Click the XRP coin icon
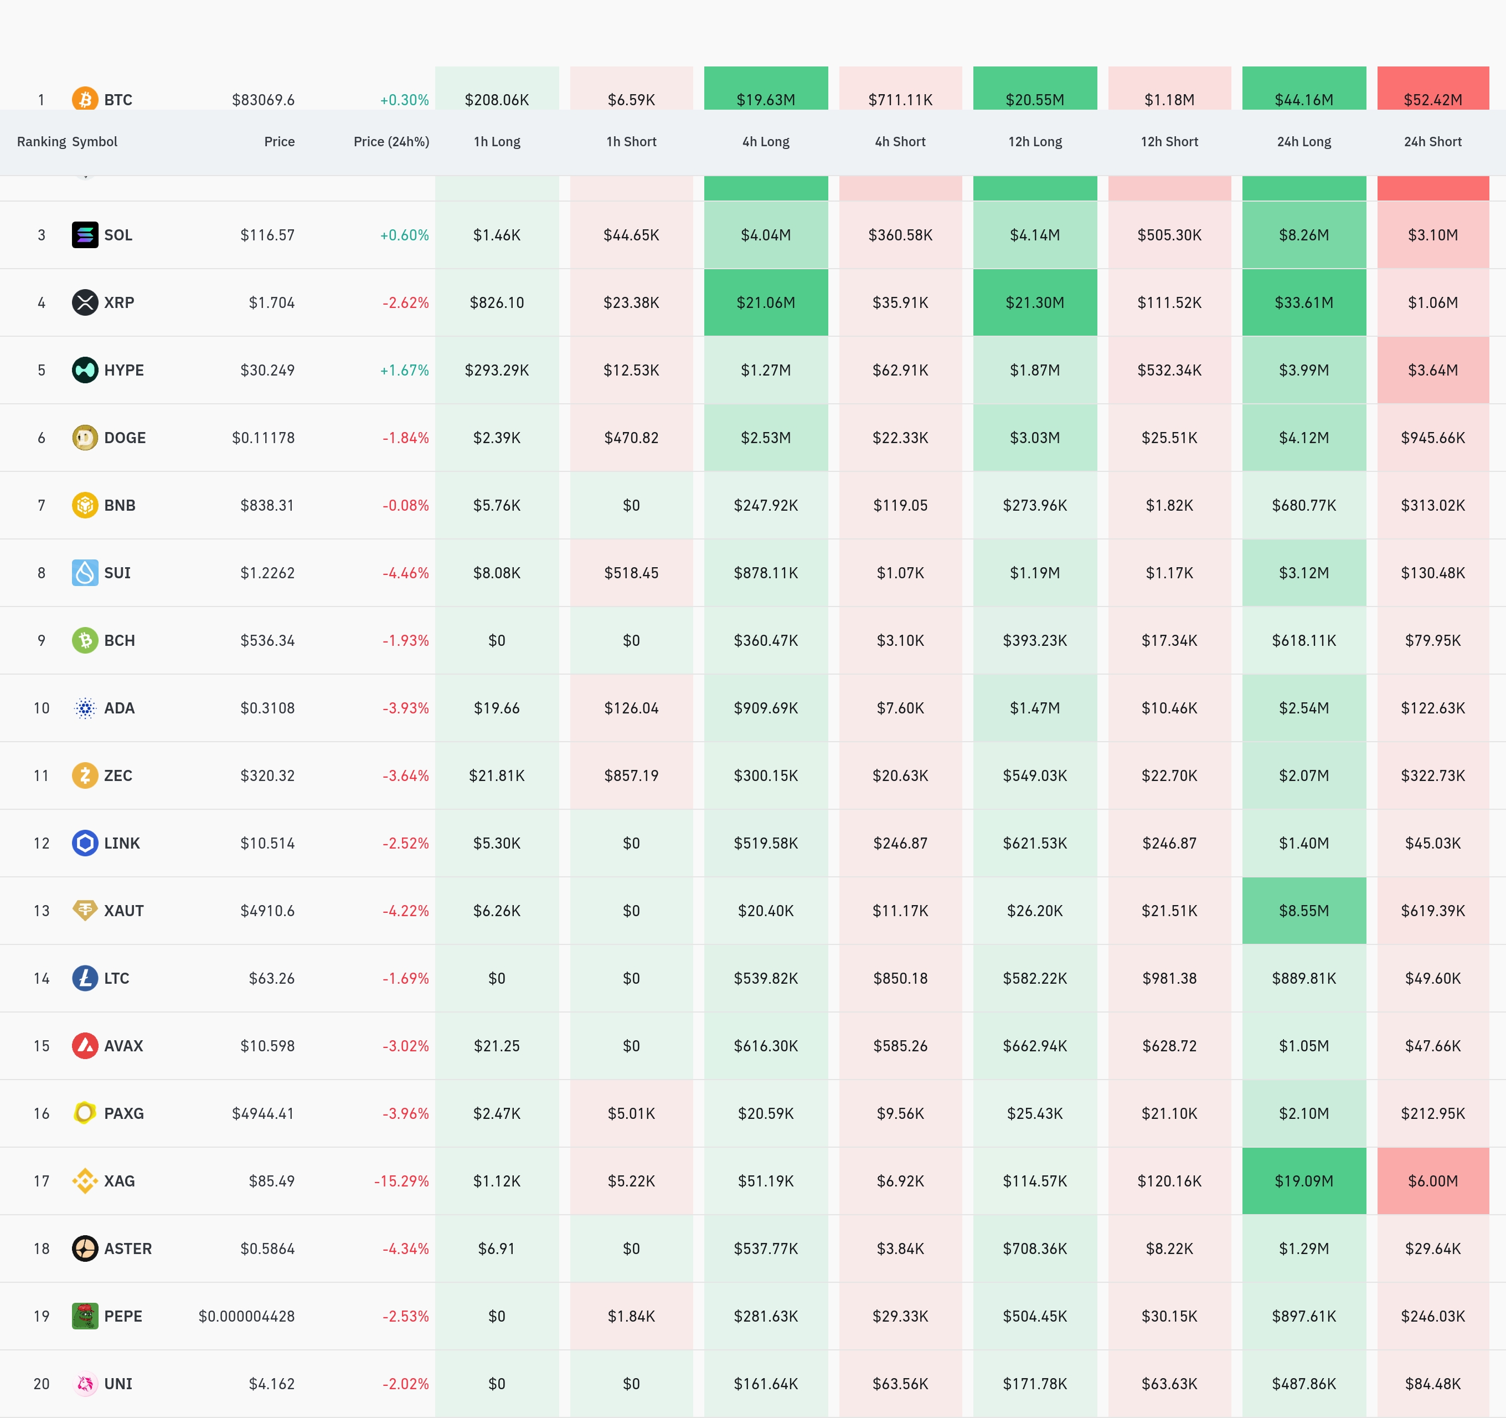 85,302
